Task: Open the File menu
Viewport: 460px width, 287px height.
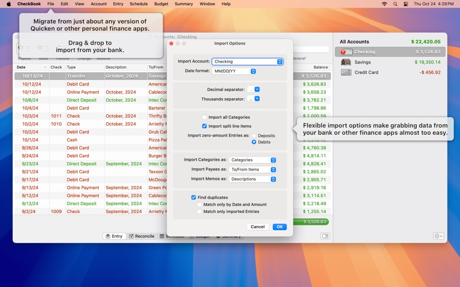Action: pyautogui.click(x=51, y=4)
